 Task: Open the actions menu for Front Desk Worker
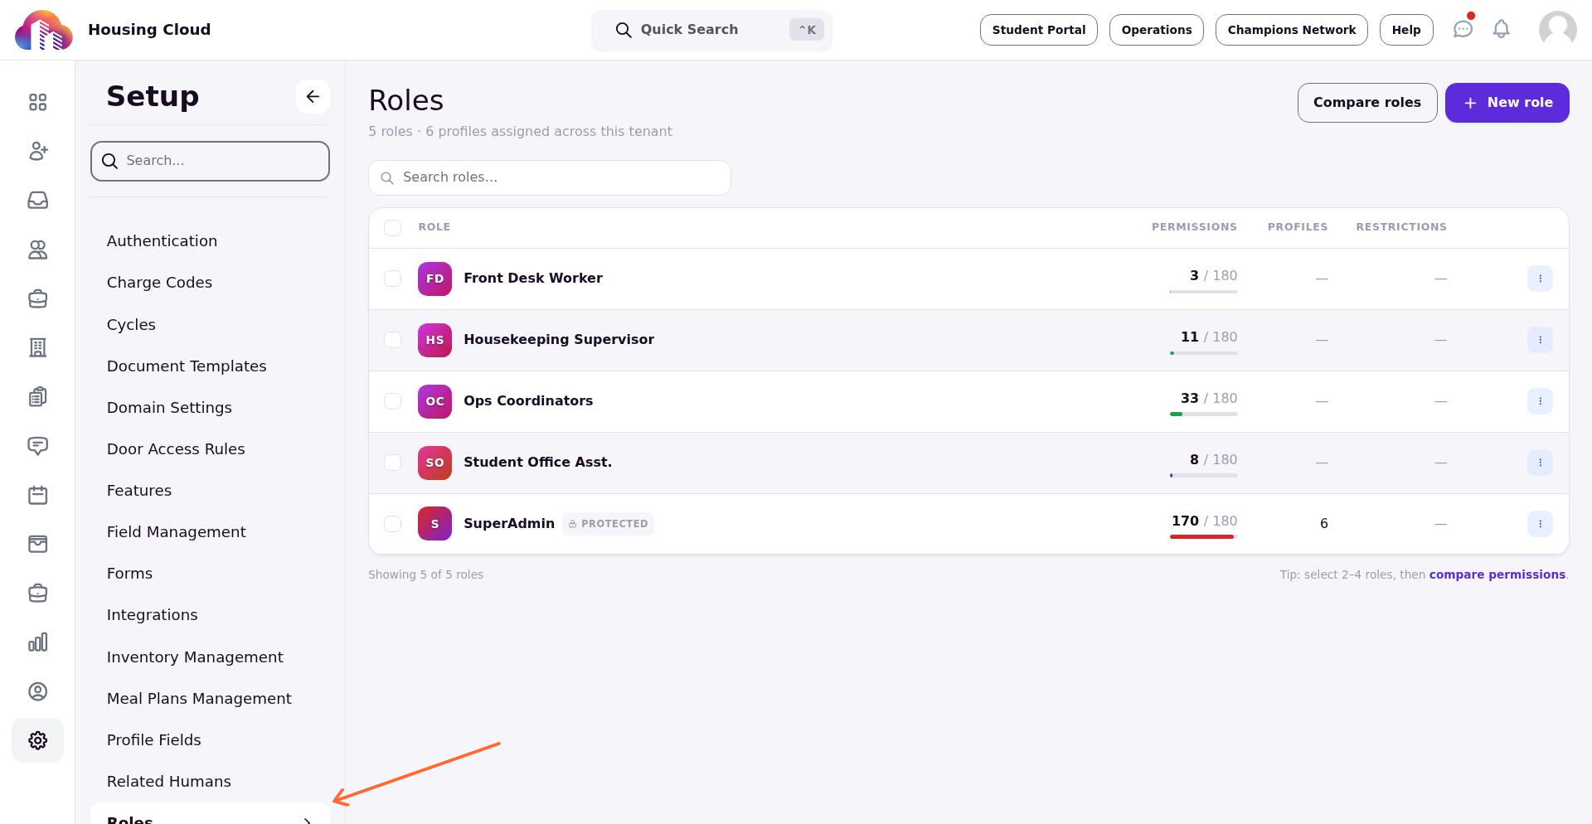click(x=1540, y=279)
